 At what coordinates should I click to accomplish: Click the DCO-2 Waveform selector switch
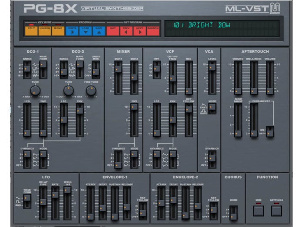pos(79,69)
